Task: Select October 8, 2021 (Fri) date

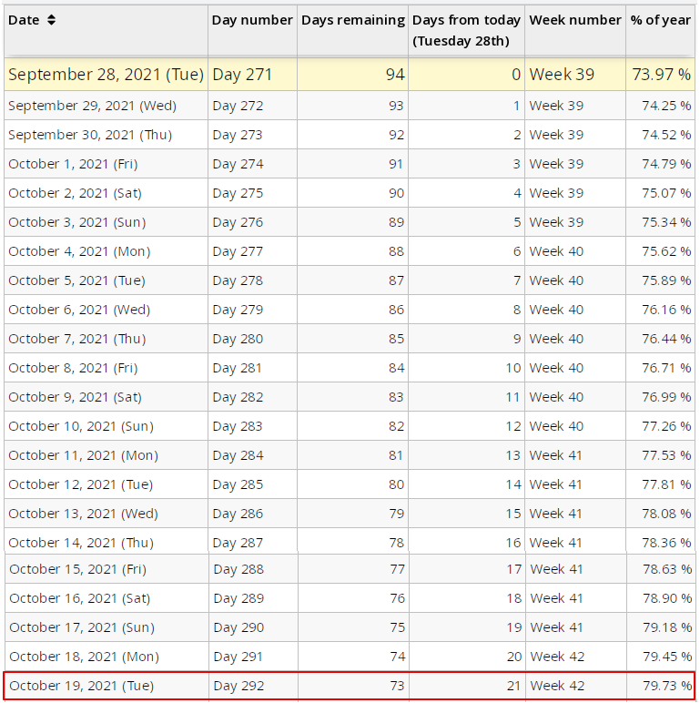Action: [x=73, y=368]
